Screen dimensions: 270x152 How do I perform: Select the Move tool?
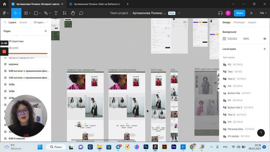point(15,13)
